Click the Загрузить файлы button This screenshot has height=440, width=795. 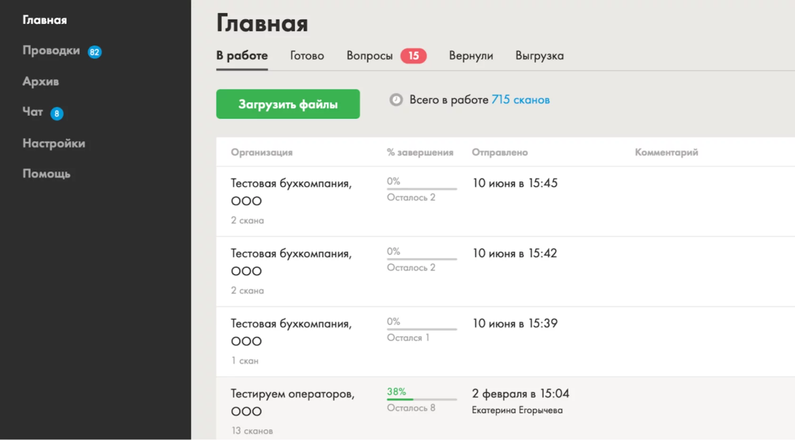288,104
